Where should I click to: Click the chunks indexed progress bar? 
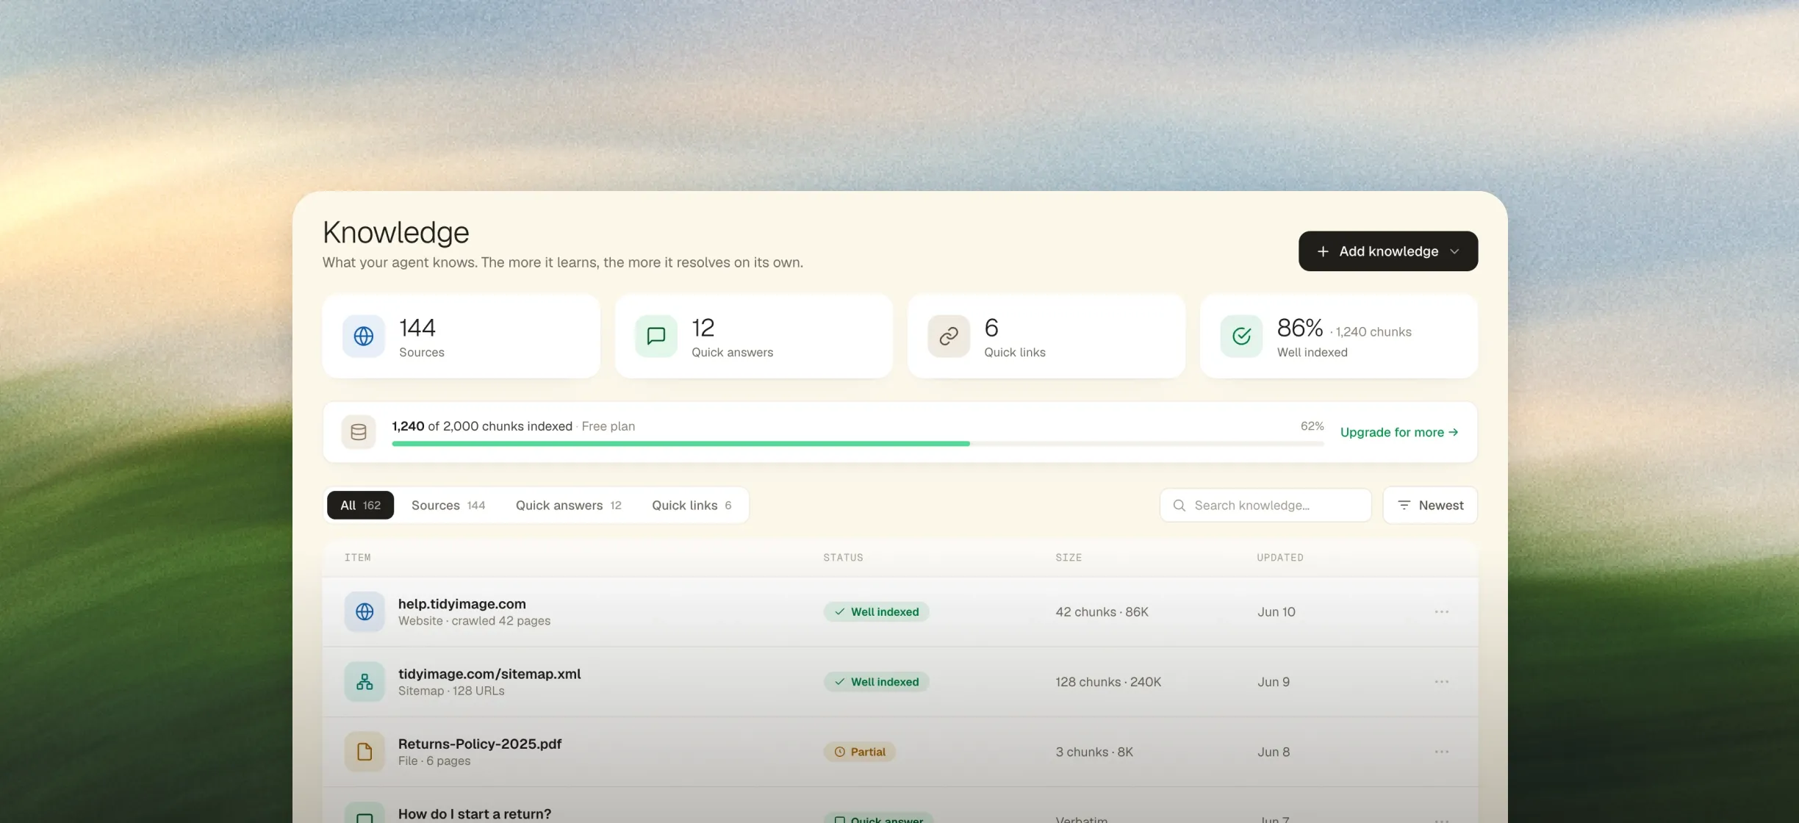[858, 444]
